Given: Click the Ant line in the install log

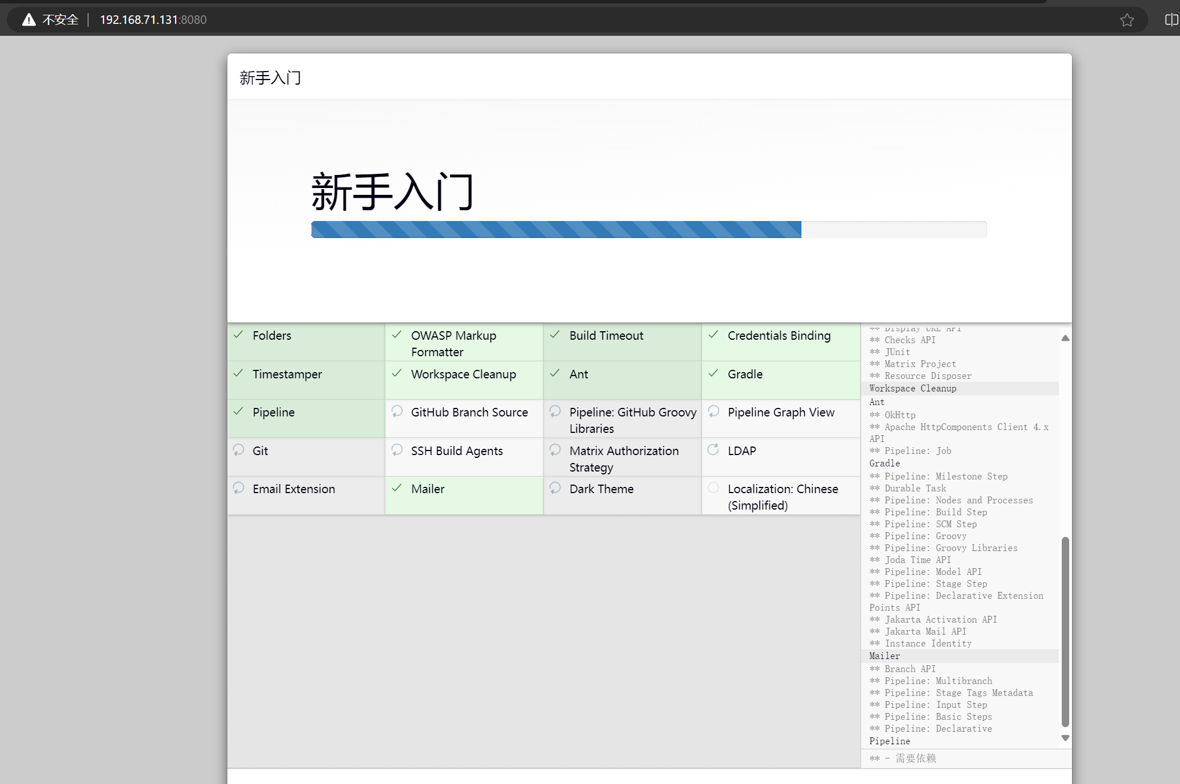Looking at the screenshot, I should 877,402.
